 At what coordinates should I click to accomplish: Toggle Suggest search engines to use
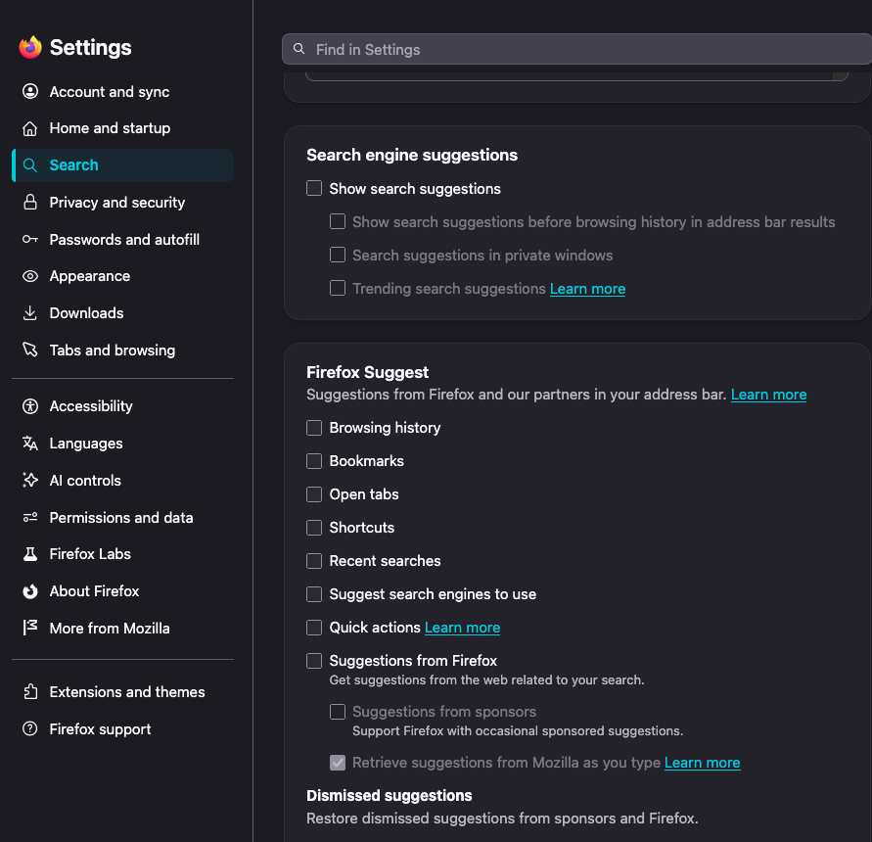314,594
